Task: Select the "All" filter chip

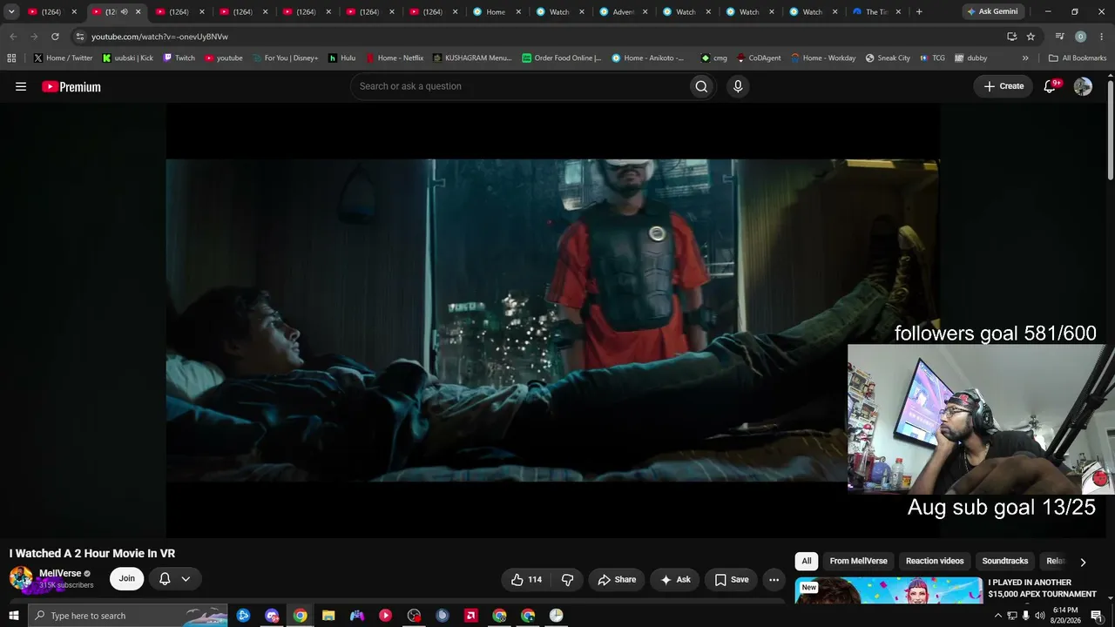Action: coord(807,561)
